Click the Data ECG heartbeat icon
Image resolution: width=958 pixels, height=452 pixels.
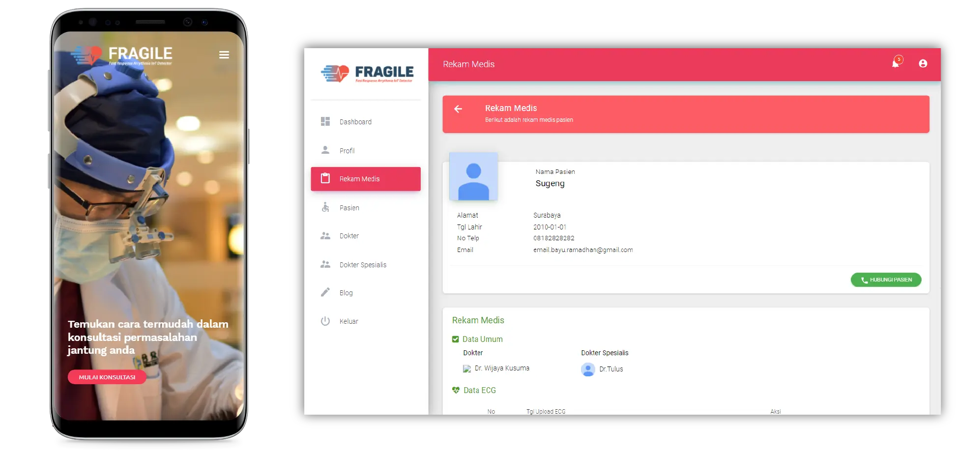[456, 390]
